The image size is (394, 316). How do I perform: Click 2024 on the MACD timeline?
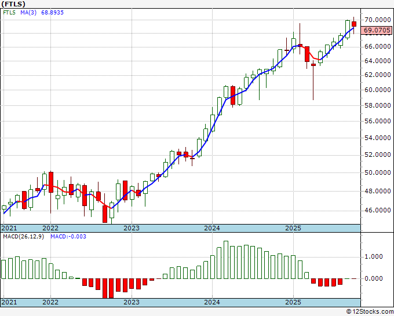[212, 302]
